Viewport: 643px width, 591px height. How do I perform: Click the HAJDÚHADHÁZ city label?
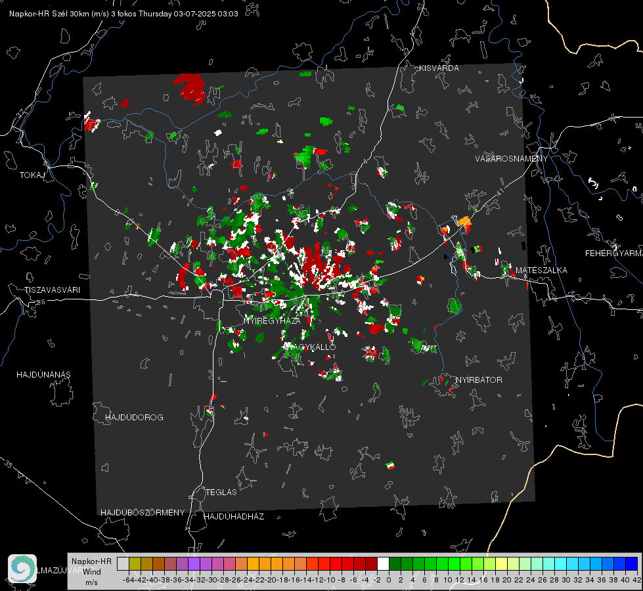[x=234, y=516]
